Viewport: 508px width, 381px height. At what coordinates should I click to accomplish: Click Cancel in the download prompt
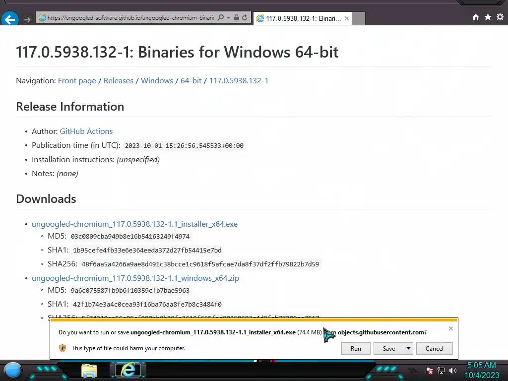pyautogui.click(x=435, y=349)
